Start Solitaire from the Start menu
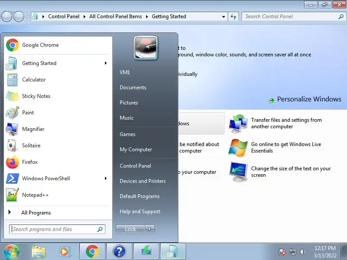 (x=58, y=146)
